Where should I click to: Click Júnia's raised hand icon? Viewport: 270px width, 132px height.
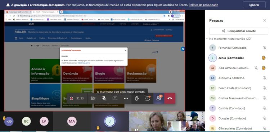point(264,58)
